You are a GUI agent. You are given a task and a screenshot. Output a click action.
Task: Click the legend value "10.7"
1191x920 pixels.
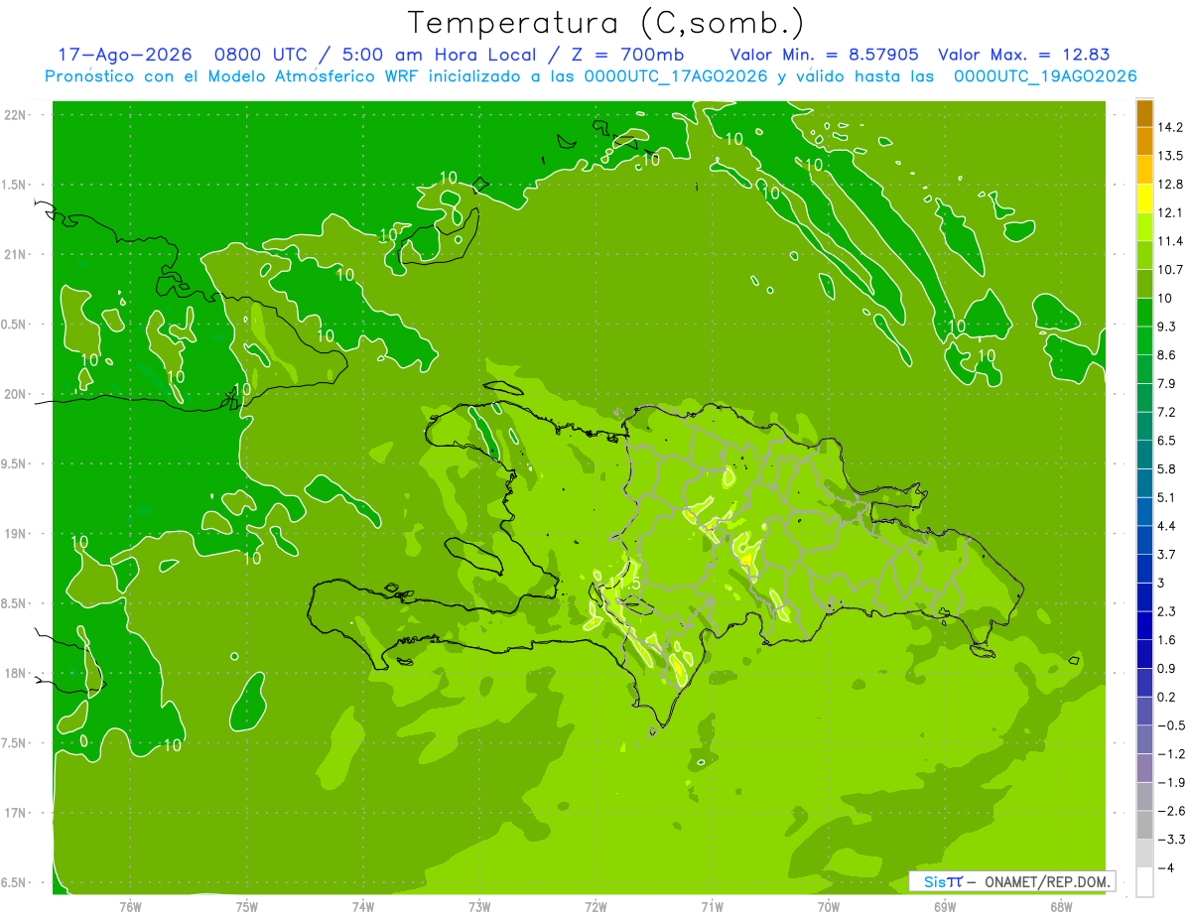click(x=1169, y=270)
